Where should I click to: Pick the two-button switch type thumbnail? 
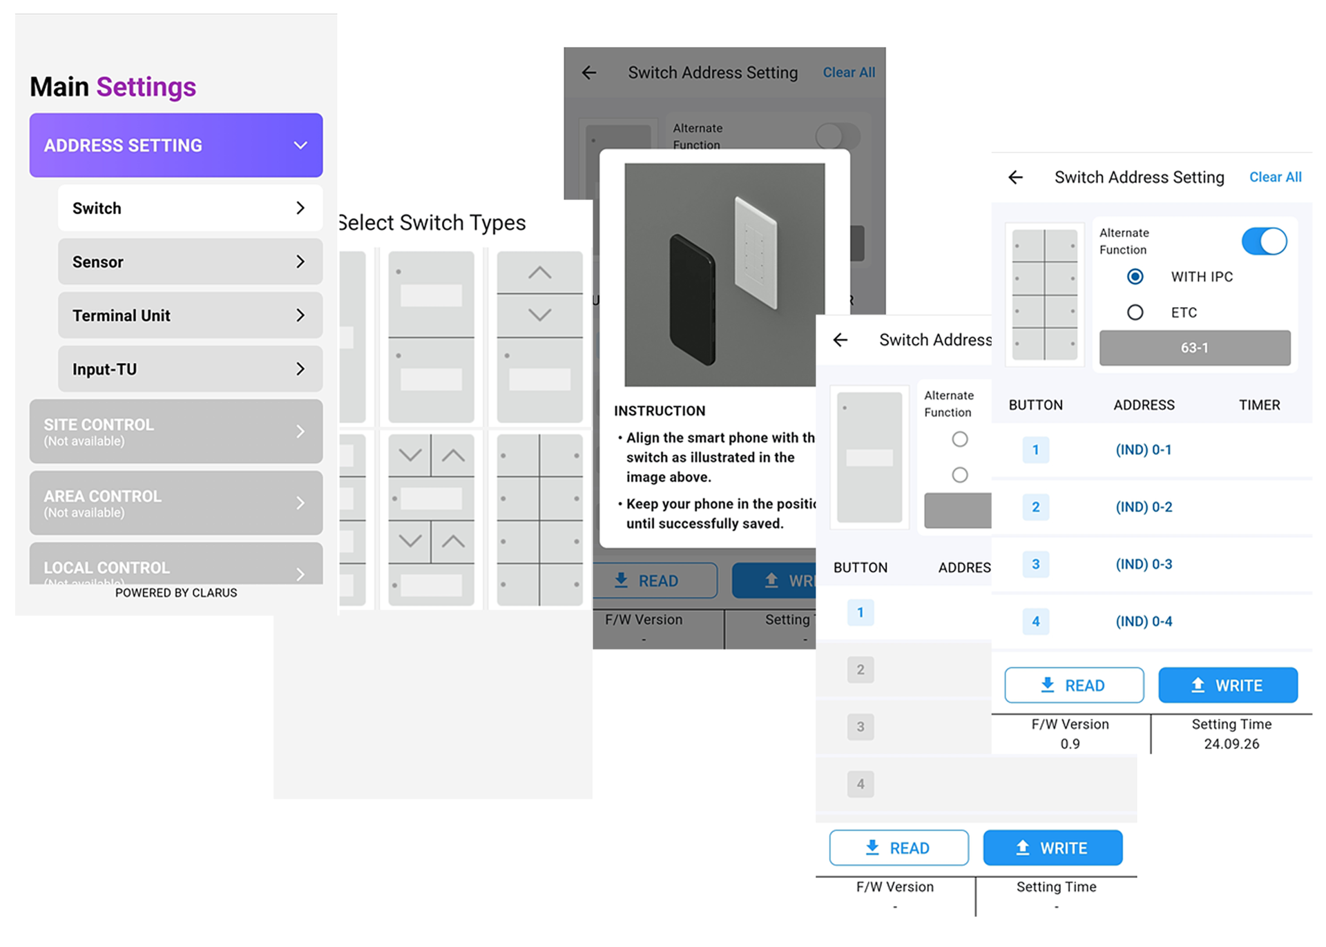pos(431,336)
